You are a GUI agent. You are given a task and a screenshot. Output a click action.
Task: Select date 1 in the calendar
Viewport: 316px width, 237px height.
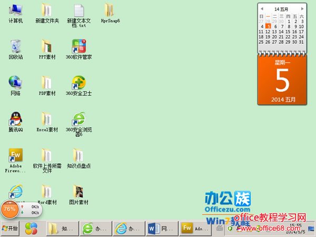pos(289,21)
